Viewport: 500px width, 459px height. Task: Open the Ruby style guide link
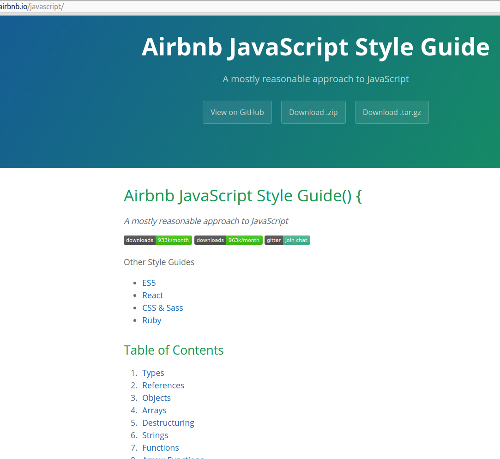click(x=152, y=320)
